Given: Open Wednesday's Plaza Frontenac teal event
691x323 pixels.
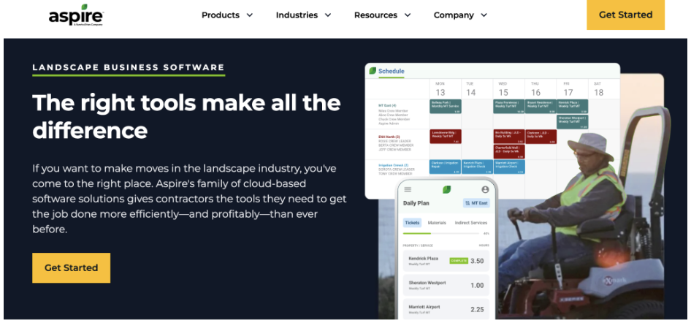Looking at the screenshot, I should pyautogui.click(x=509, y=107).
